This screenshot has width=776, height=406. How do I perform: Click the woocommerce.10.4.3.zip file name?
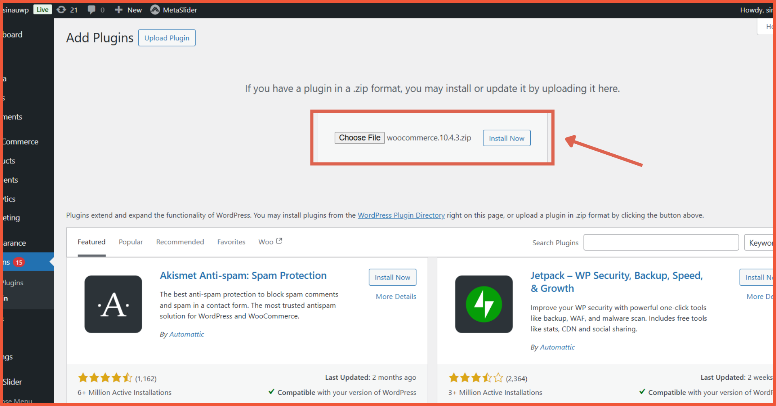(x=429, y=138)
